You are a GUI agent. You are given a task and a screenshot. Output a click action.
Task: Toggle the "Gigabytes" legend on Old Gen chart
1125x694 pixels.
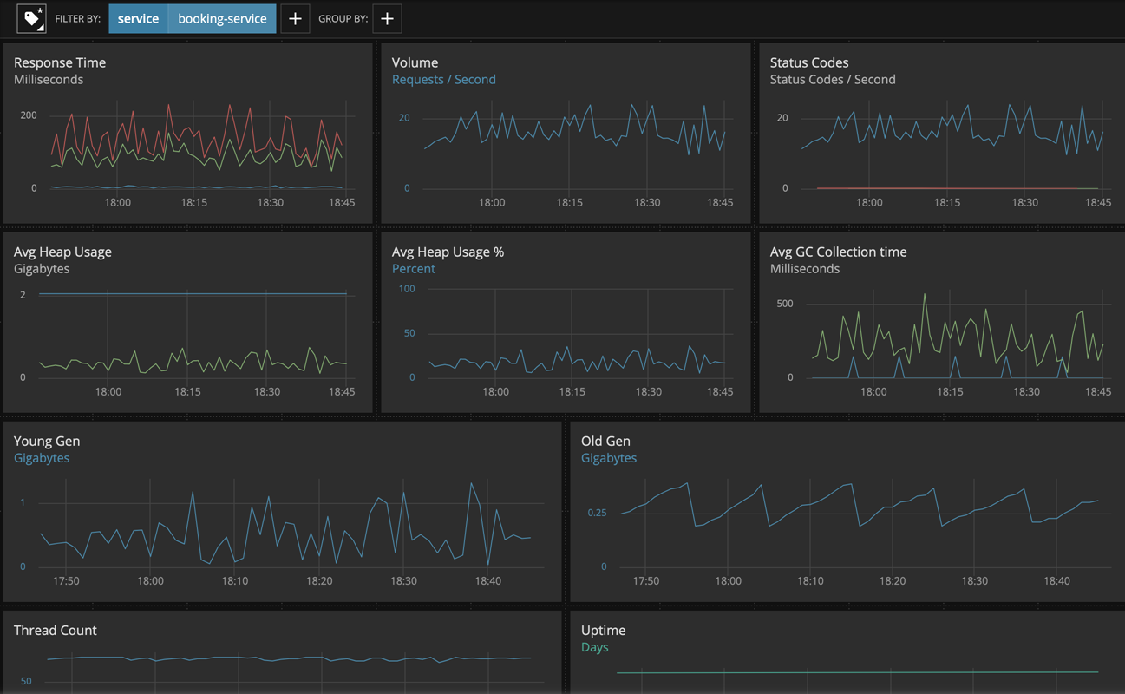click(609, 458)
